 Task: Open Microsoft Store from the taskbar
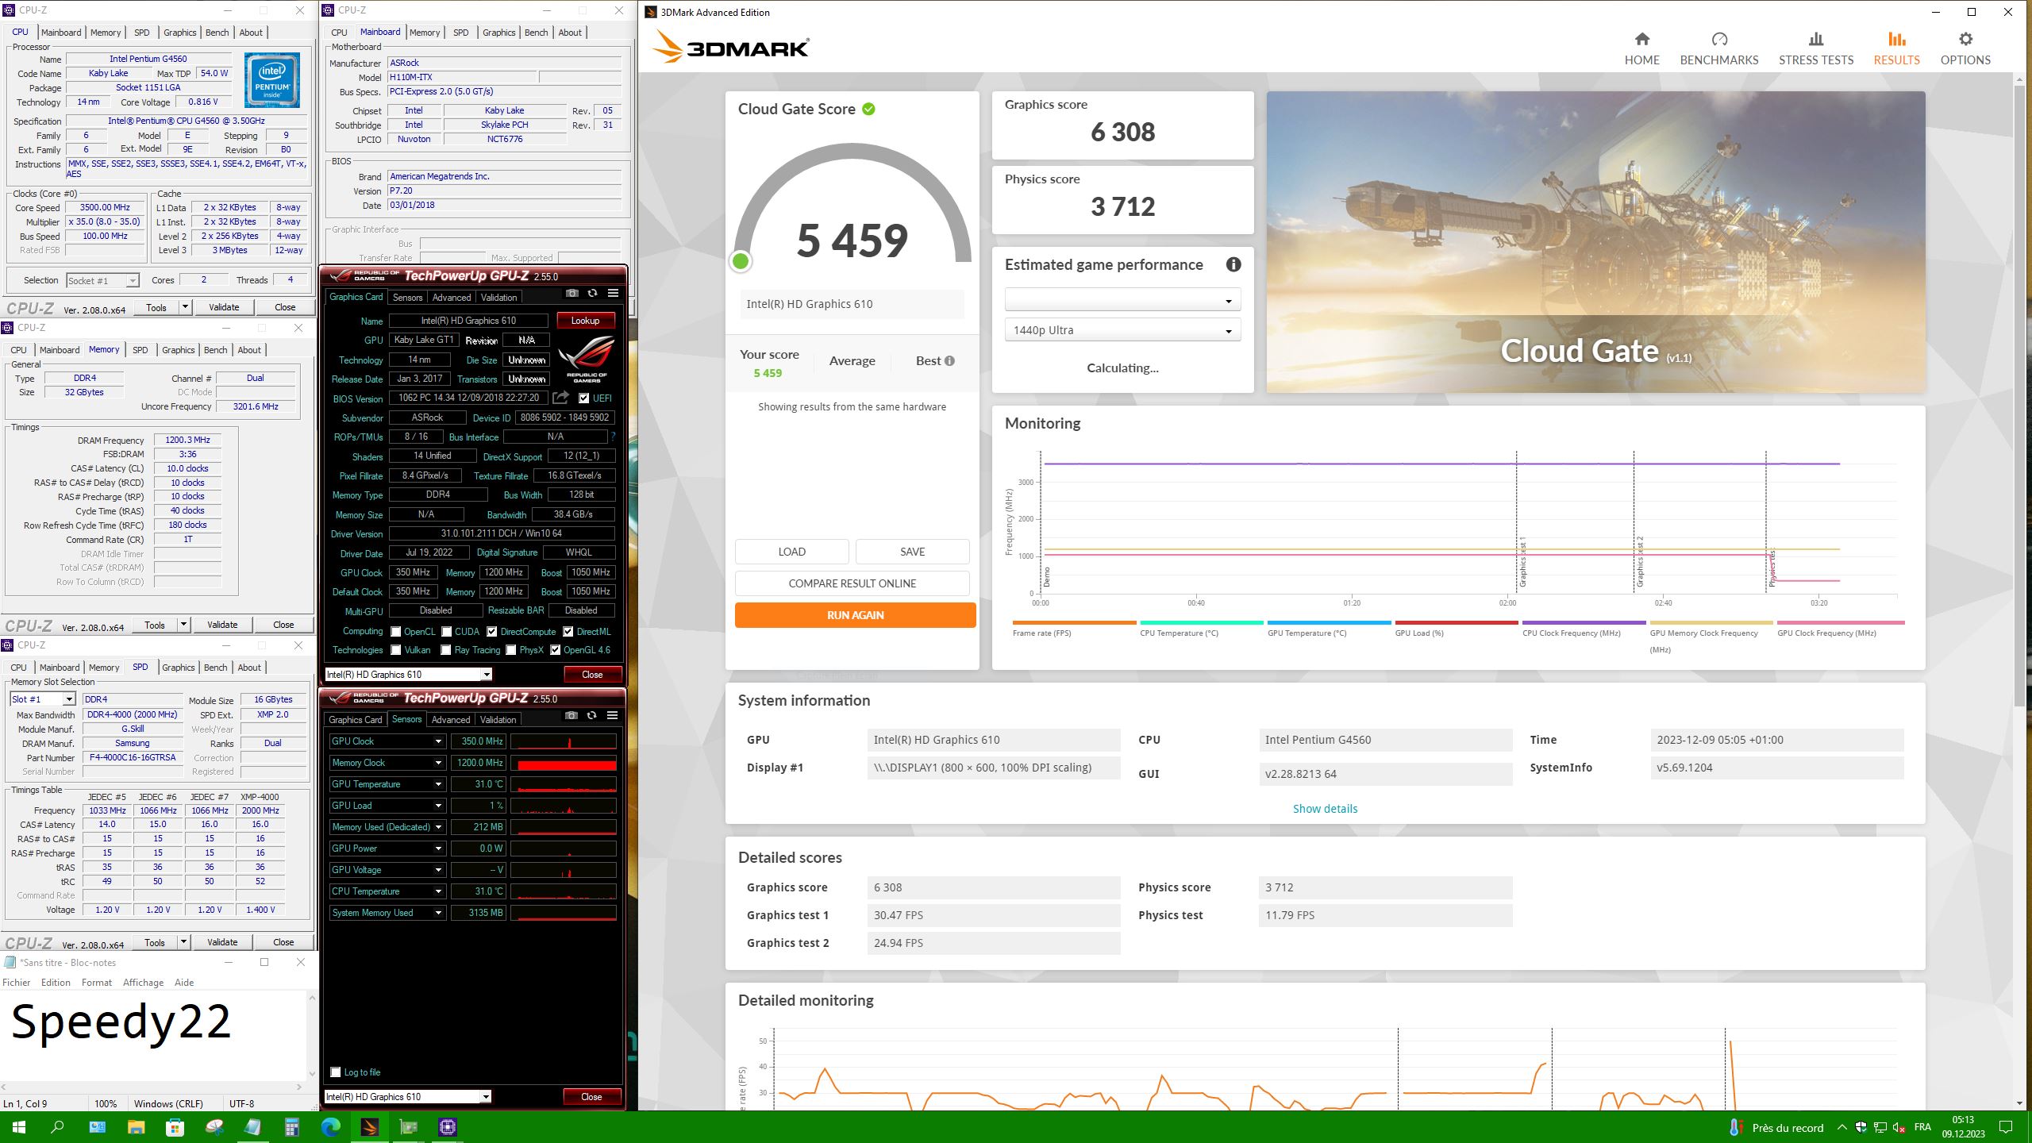175,1127
